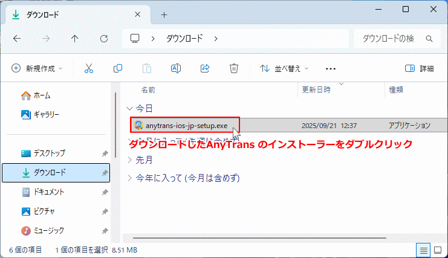Image resolution: width=448 pixels, height=258 pixels.
Task: Click 1 個の項目を選択 8.51 MB status
Action: pyautogui.click(x=96, y=250)
